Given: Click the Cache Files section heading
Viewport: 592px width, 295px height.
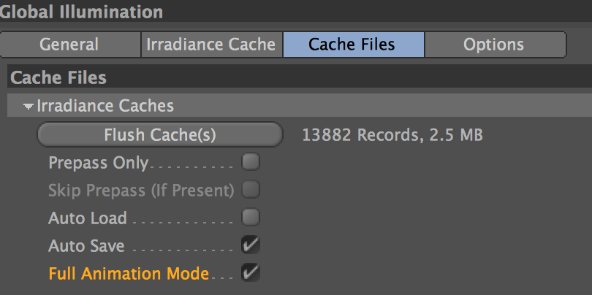Looking at the screenshot, I should (58, 77).
